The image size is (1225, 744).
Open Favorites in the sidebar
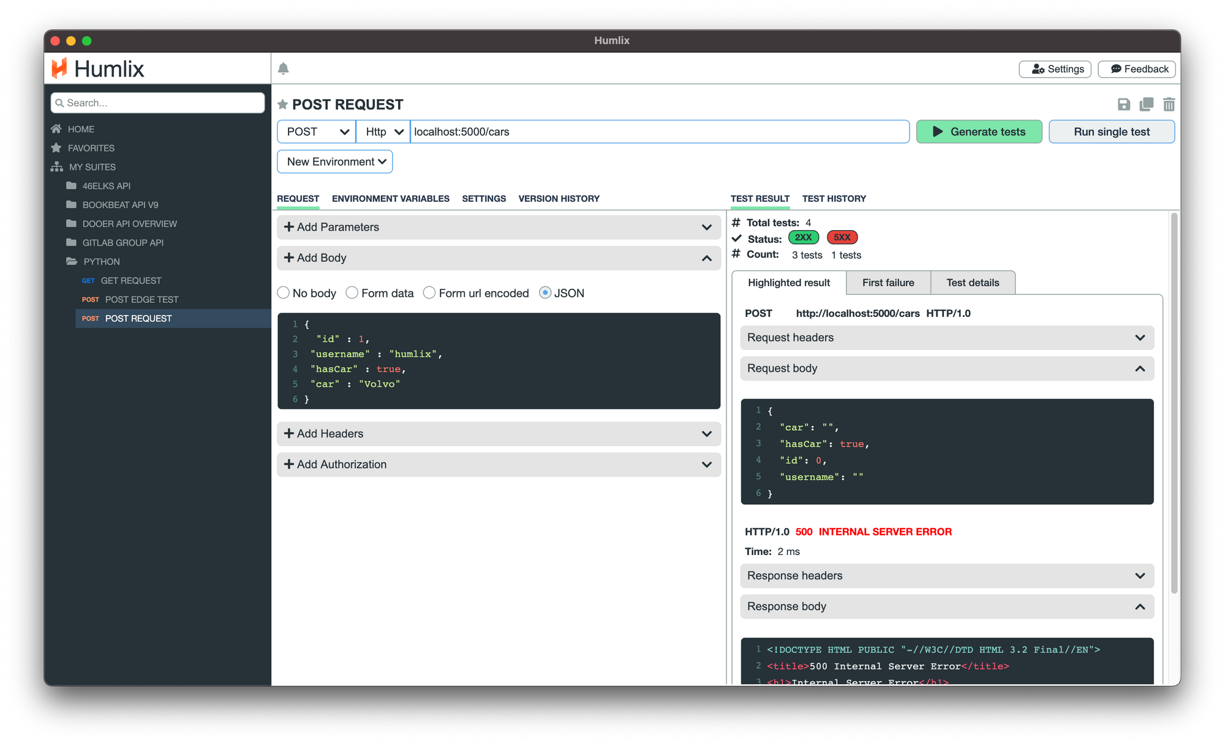click(91, 148)
